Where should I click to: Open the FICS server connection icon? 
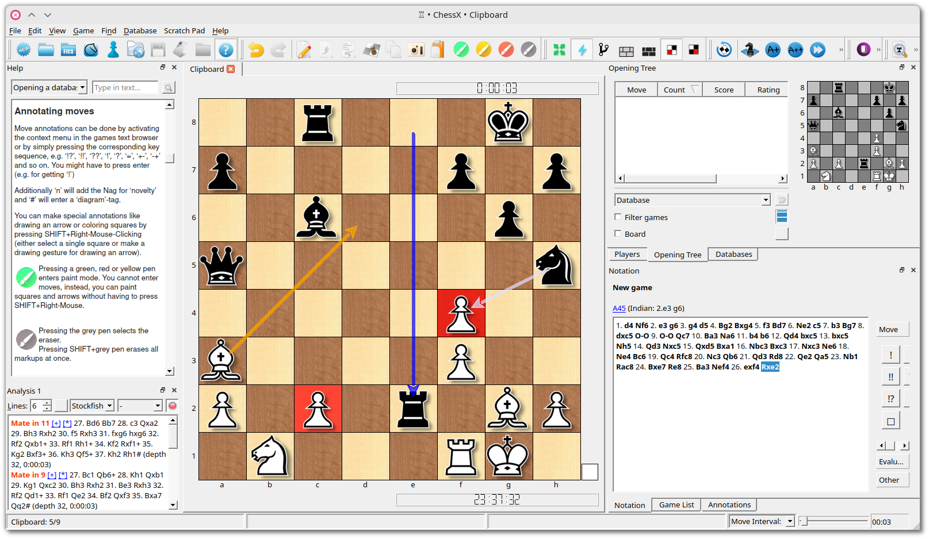68,49
